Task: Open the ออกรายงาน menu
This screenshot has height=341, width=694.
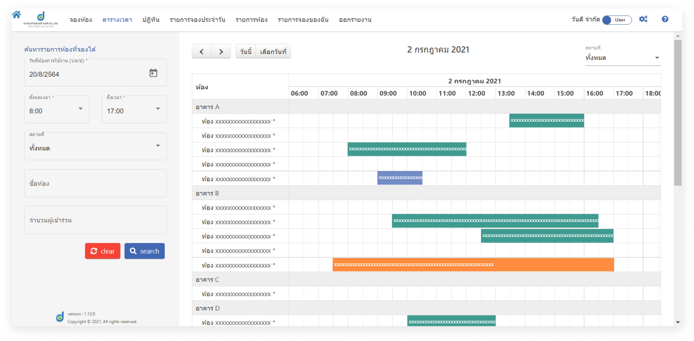Action: coord(355,20)
